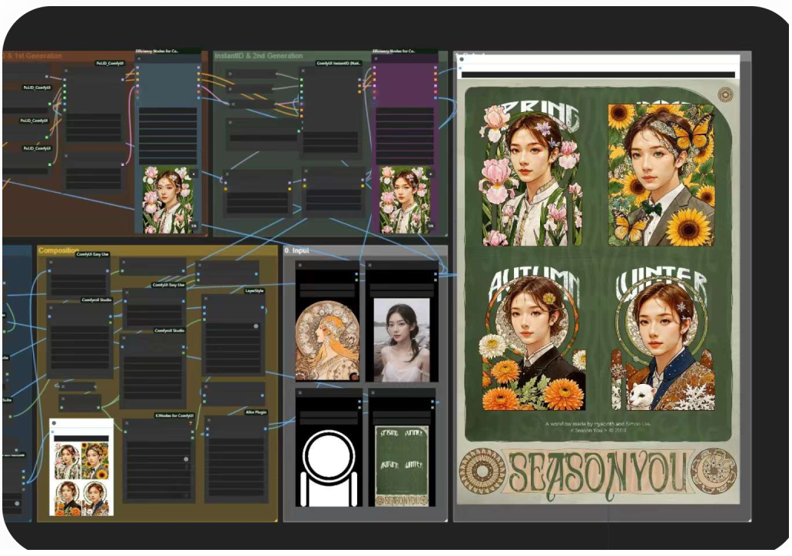Click collapse dot on four-portrait preview node
This screenshot has height=556, width=792.
click(x=54, y=423)
